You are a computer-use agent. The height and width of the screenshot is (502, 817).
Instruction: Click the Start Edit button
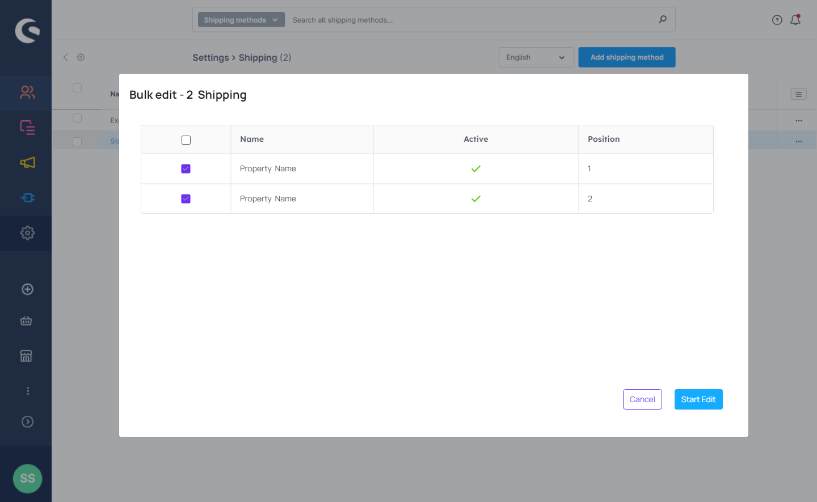[x=698, y=399]
